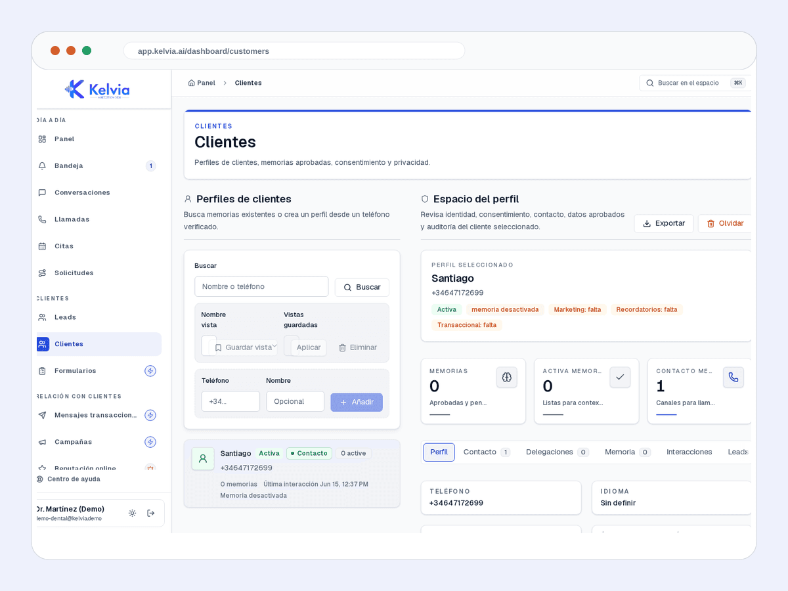This screenshot has height=591, width=788.
Task: Click the Kelvia logo in the sidebar
Action: [x=97, y=89]
